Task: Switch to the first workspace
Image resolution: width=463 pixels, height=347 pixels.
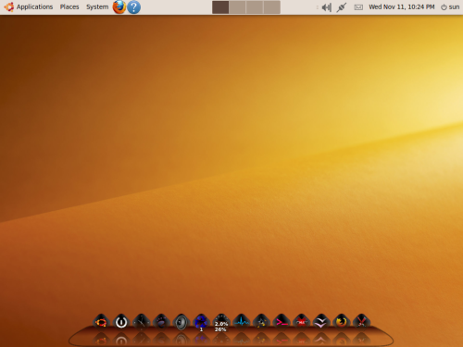Action: [220, 7]
